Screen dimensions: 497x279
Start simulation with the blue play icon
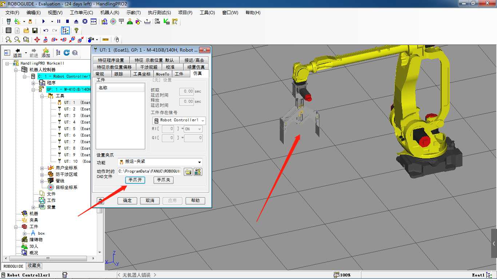(x=44, y=21)
